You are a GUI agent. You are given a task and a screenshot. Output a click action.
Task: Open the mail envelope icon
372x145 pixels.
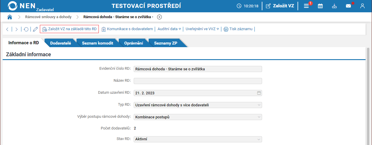(x=348, y=6)
